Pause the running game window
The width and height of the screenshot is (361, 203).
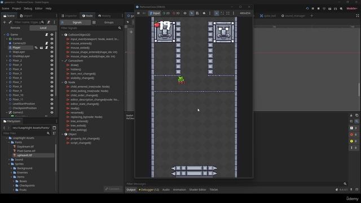[138, 14]
